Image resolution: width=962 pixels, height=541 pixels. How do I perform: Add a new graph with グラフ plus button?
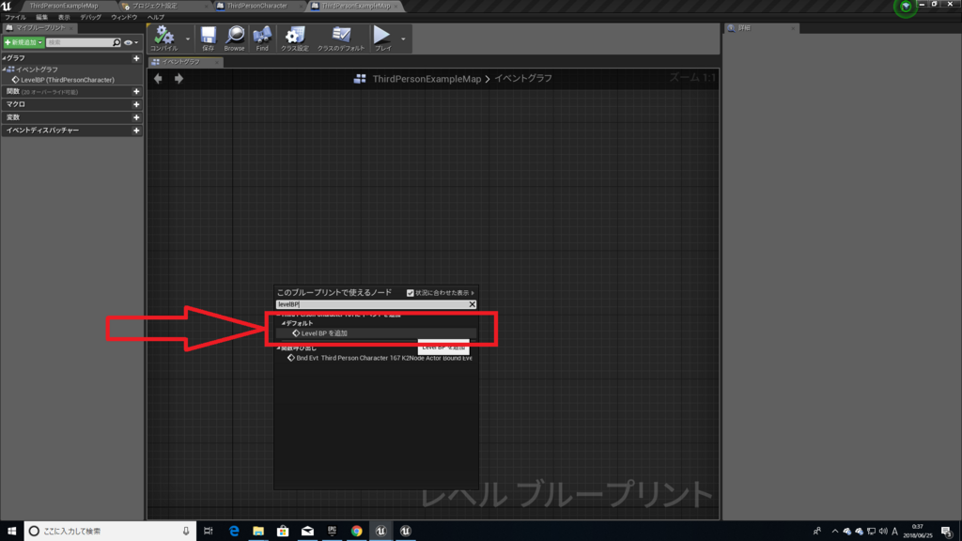[x=136, y=58]
